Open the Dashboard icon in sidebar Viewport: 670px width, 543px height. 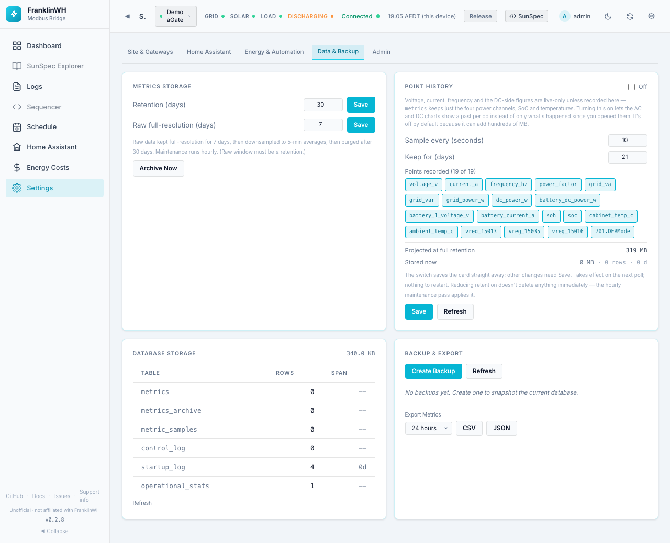point(17,46)
